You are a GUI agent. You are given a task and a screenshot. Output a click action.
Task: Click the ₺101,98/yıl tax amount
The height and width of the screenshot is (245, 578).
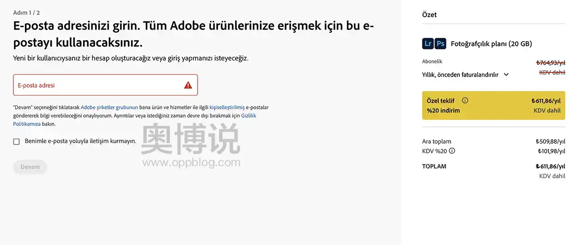pos(551,151)
